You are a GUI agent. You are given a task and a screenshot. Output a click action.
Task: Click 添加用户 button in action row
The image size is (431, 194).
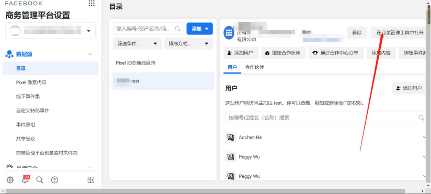(x=241, y=53)
